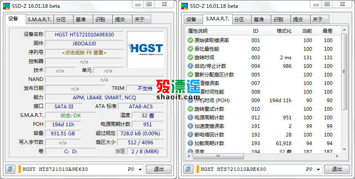Click the volumes value C: D:
Viewport: 355px width, 179px height.
pos(71,152)
